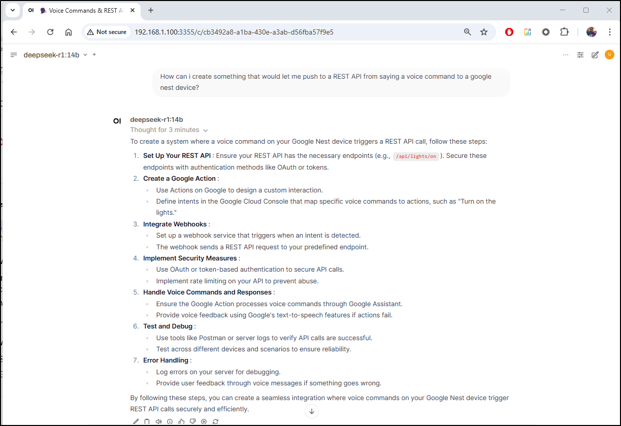Open a new browser tab
This screenshot has height=426, width=621.
pyautogui.click(x=150, y=11)
